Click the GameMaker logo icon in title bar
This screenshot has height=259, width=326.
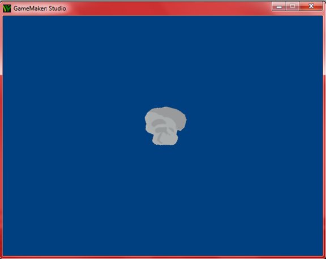[7, 8]
